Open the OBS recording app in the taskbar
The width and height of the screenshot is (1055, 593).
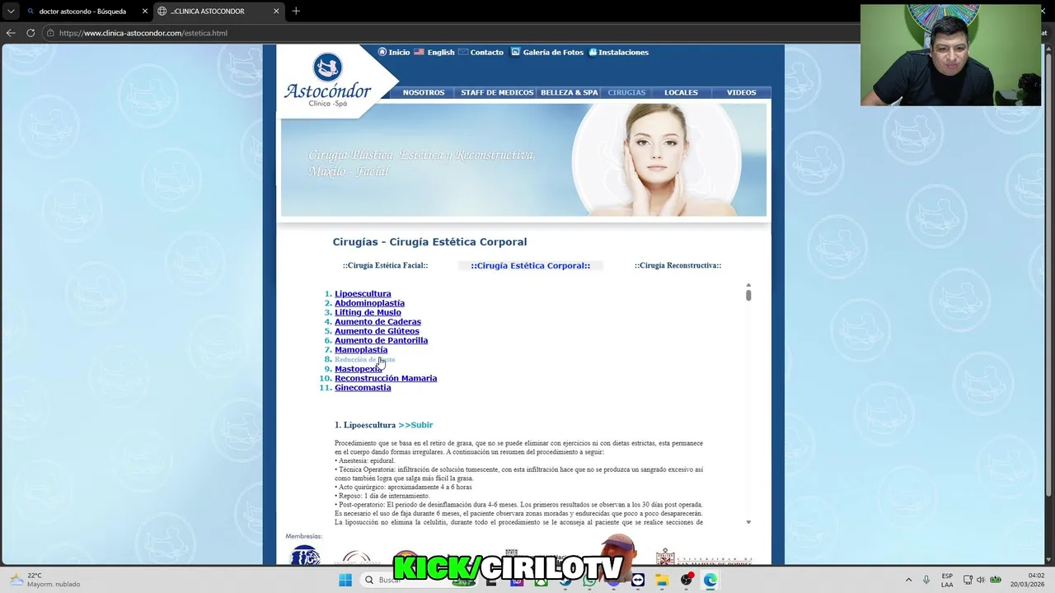click(686, 580)
